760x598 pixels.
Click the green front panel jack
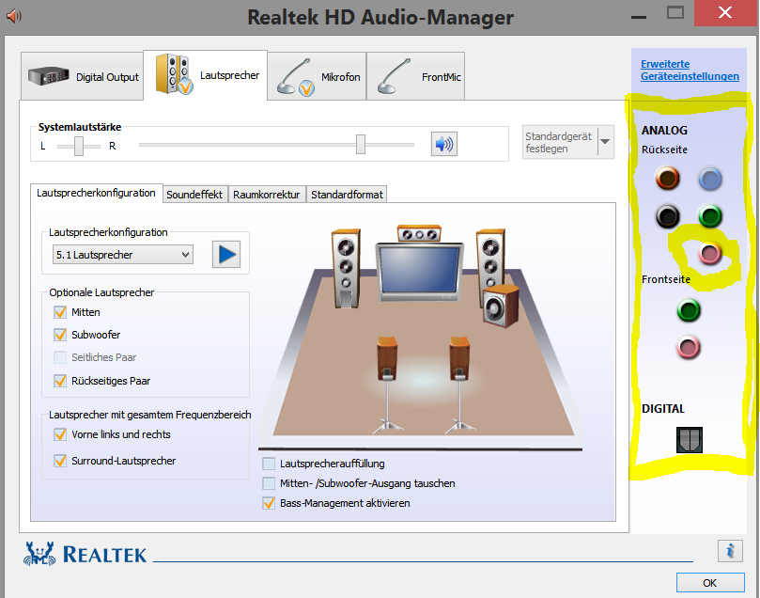tap(689, 310)
